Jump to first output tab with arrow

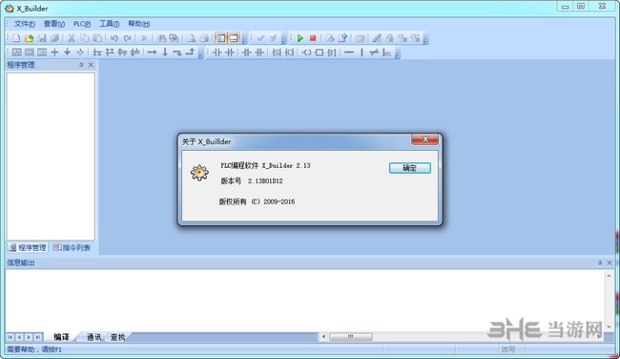pos(10,337)
